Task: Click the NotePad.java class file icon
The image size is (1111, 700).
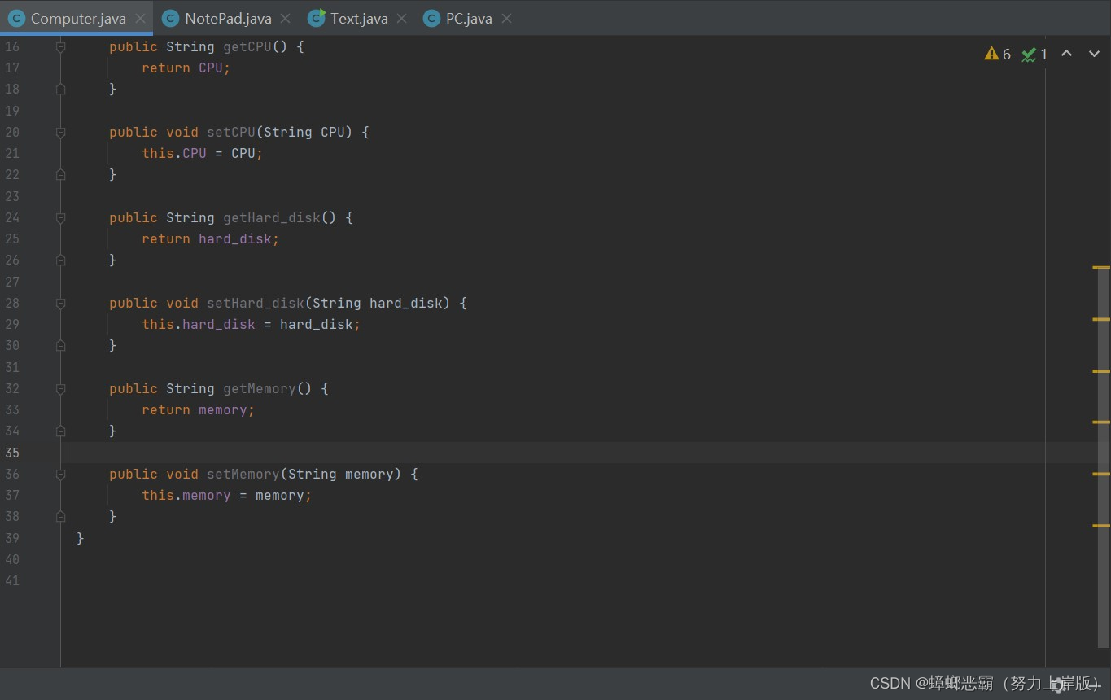Action: click(x=170, y=18)
